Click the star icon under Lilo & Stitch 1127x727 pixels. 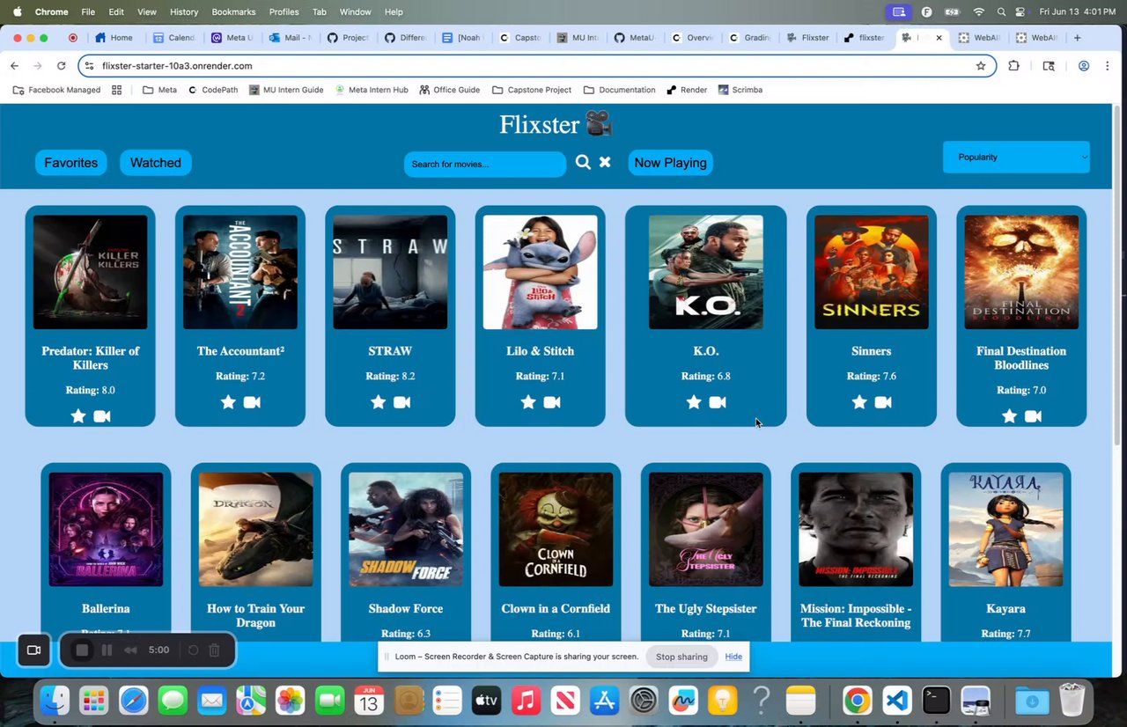point(528,402)
